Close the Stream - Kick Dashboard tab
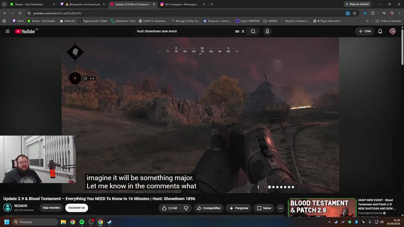Screen dimensions: 404x227 (54, 4)
